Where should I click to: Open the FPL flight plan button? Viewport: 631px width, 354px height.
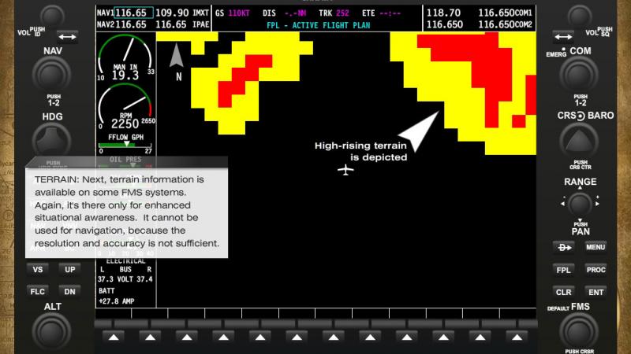coord(563,270)
